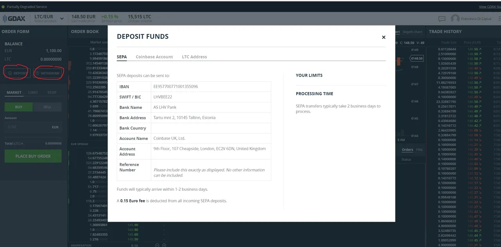
Task: Click the order Amount input field
Action: pyautogui.click(x=27, y=127)
